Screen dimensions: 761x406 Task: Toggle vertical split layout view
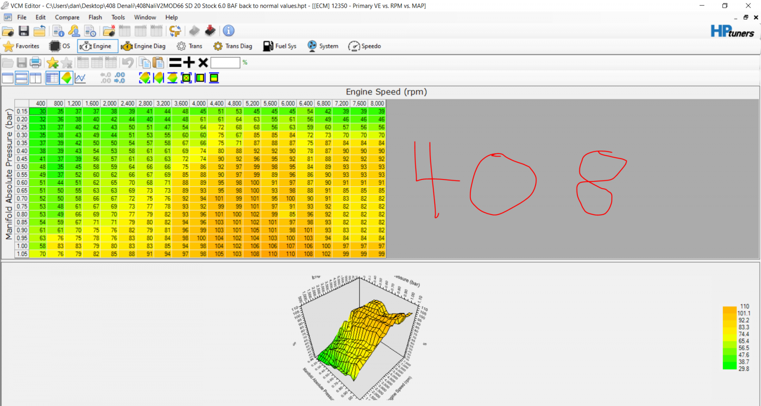point(36,78)
